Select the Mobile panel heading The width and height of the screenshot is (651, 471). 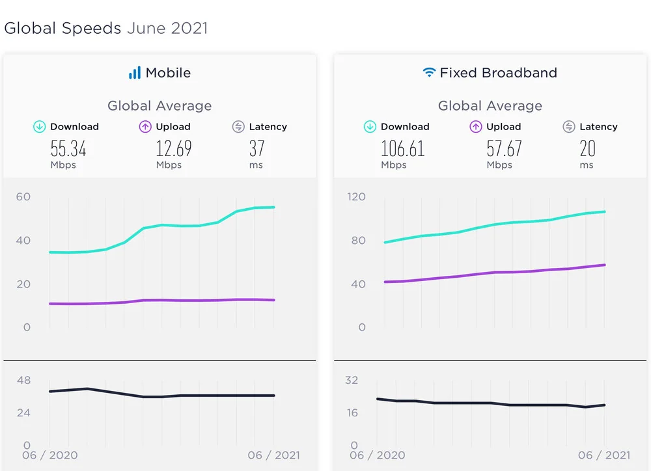coord(168,73)
